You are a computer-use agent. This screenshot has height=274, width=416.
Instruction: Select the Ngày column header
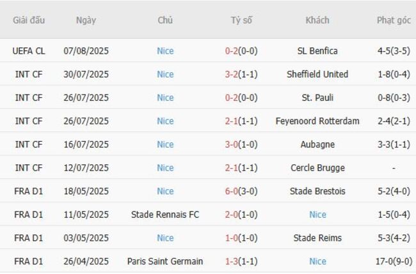pyautogui.click(x=86, y=20)
